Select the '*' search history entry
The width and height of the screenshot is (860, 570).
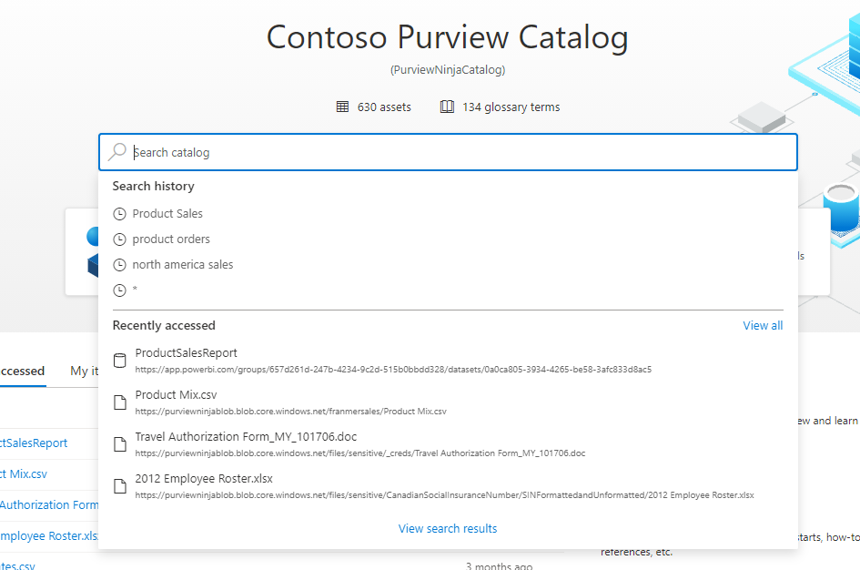[x=135, y=290]
